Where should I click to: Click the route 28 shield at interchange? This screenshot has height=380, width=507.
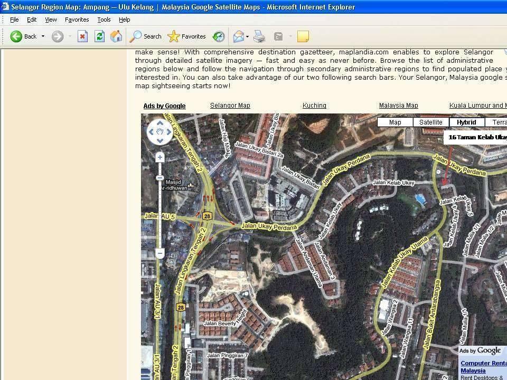(207, 216)
